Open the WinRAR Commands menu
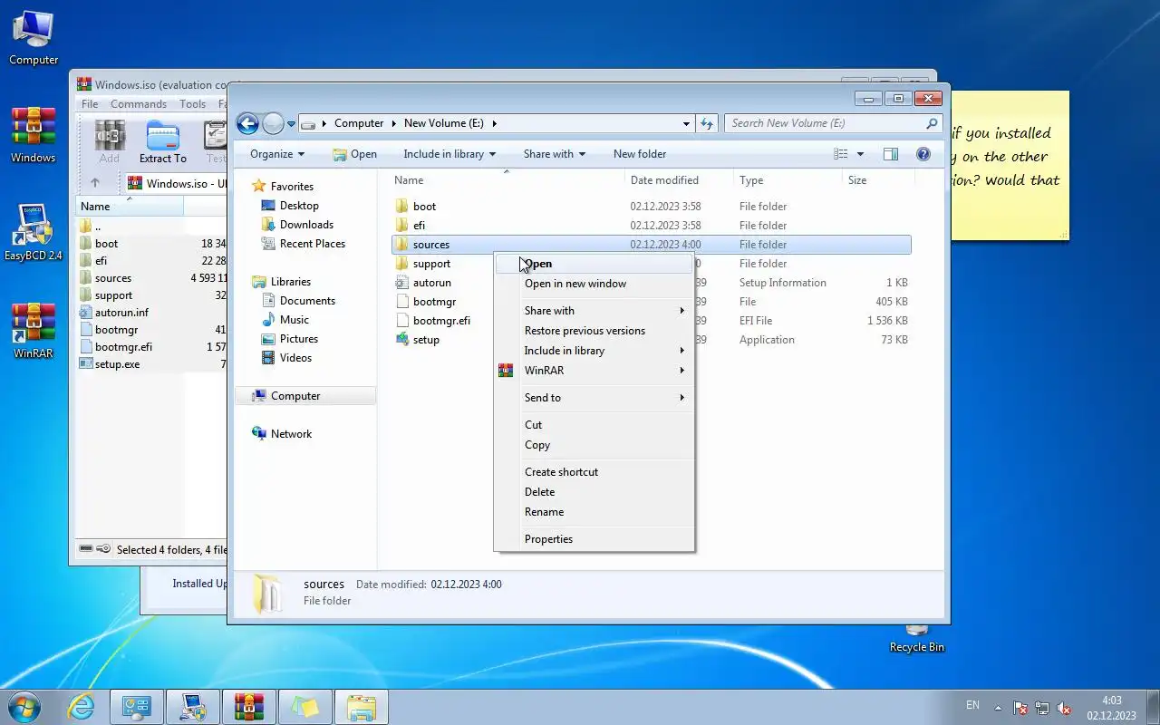Screen dimensions: 1160x725 139,104
